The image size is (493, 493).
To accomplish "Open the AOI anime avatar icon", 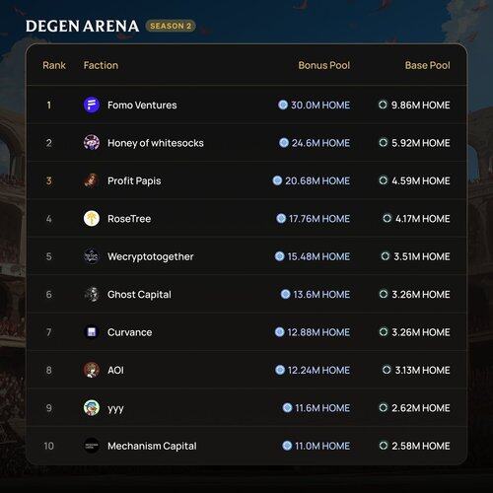I will [92, 370].
